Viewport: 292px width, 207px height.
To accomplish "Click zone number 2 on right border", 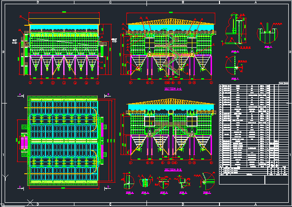I will [x=290, y=52].
